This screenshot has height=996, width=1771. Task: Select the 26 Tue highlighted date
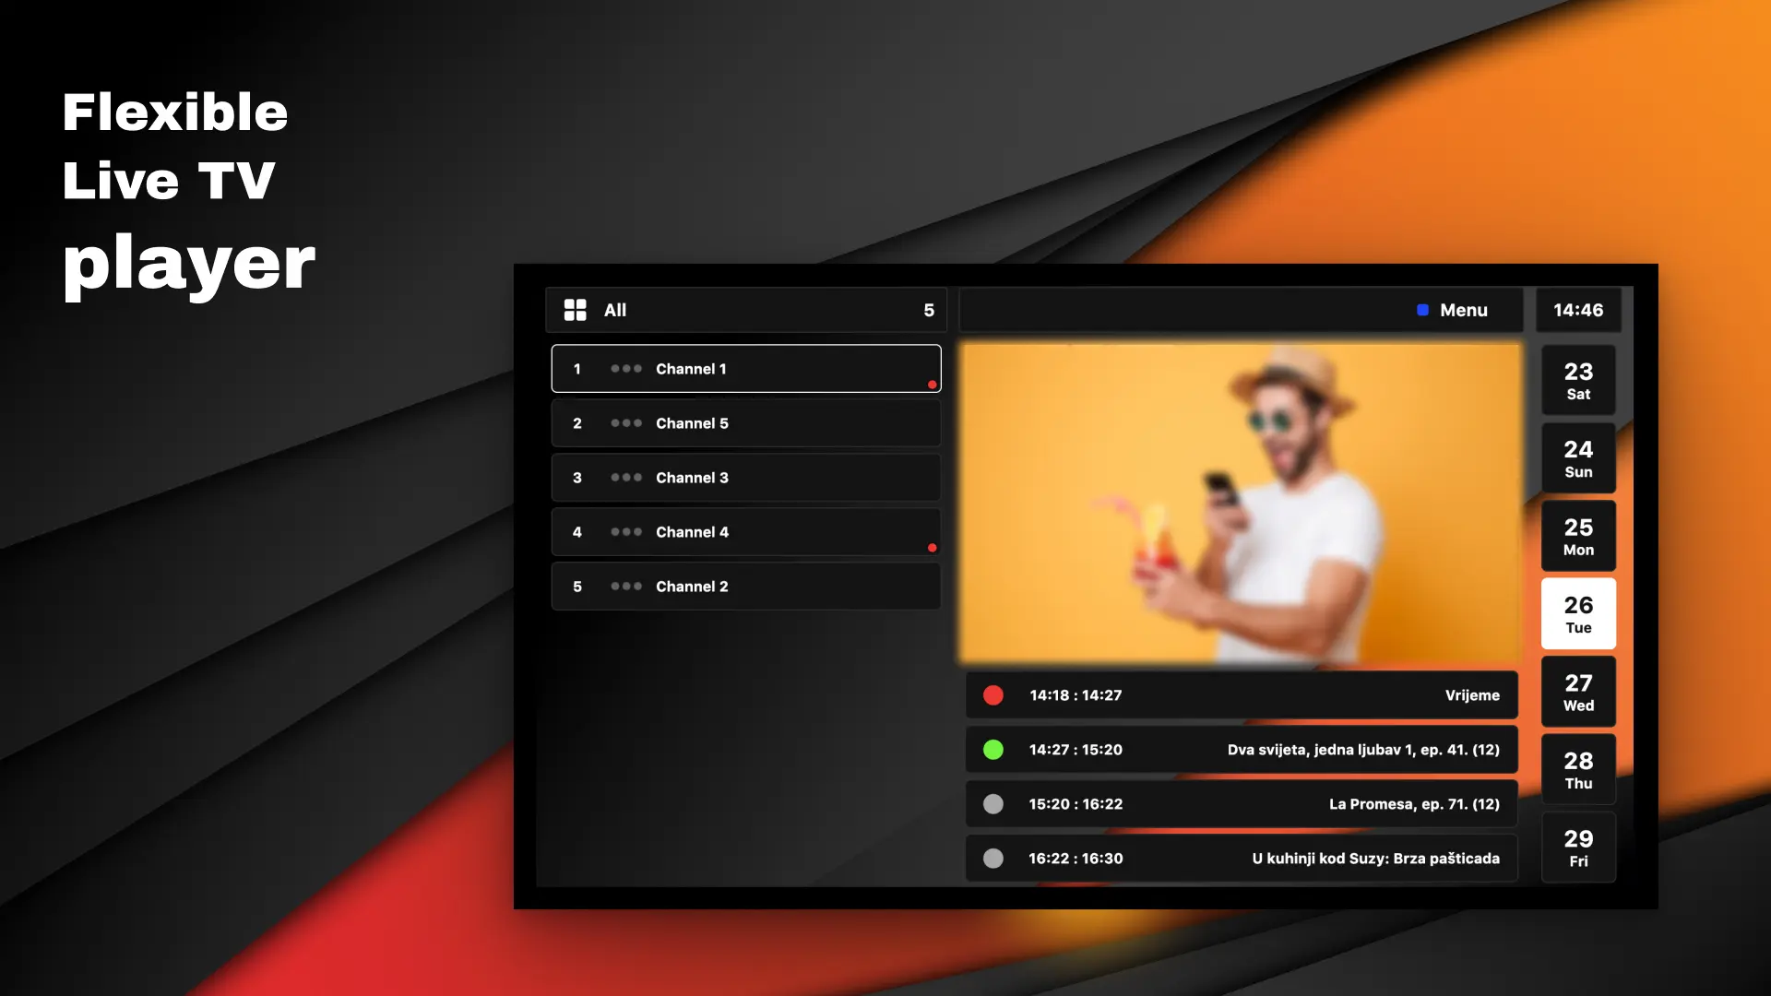click(1578, 614)
